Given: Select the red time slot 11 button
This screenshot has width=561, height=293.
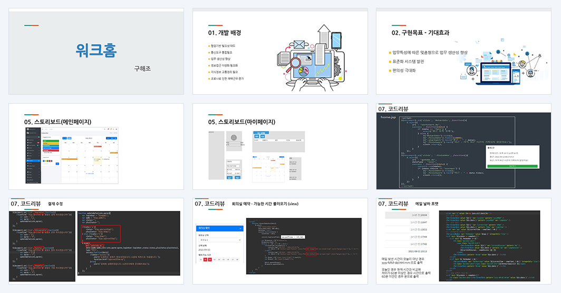Looking at the screenshot, I should 206,259.
